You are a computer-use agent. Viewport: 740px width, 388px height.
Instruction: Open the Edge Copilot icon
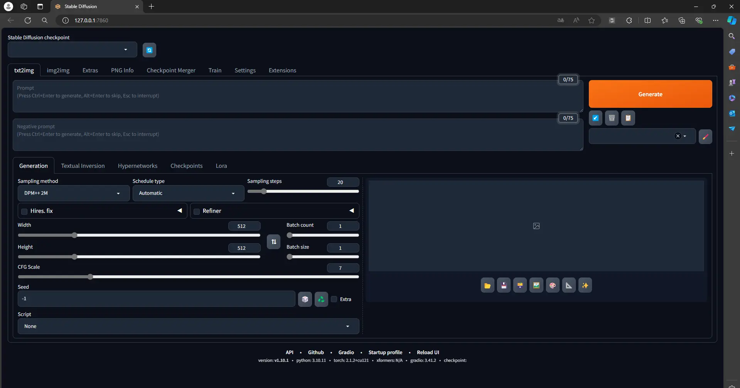point(732,20)
